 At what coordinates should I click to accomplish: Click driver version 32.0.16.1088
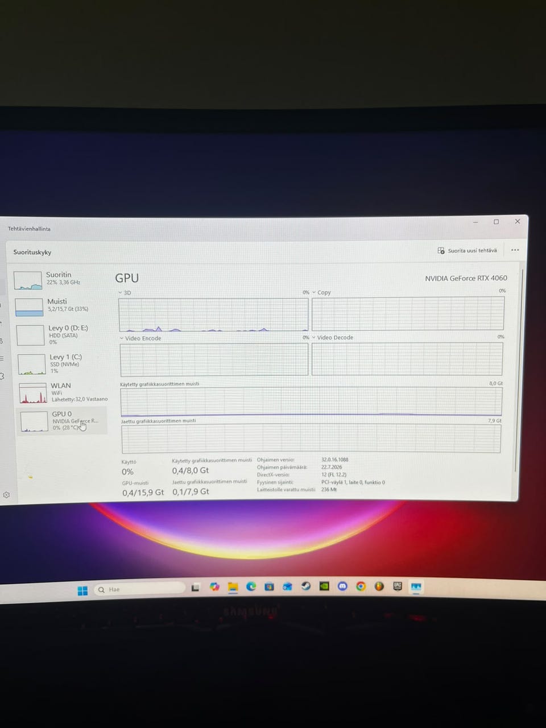(x=334, y=460)
